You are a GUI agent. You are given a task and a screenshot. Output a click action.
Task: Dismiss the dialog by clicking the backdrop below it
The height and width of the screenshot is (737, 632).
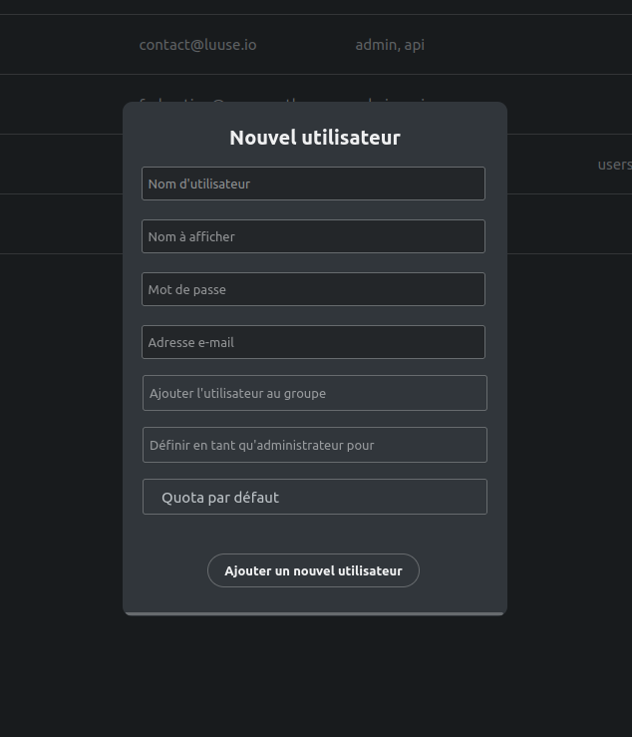314,678
